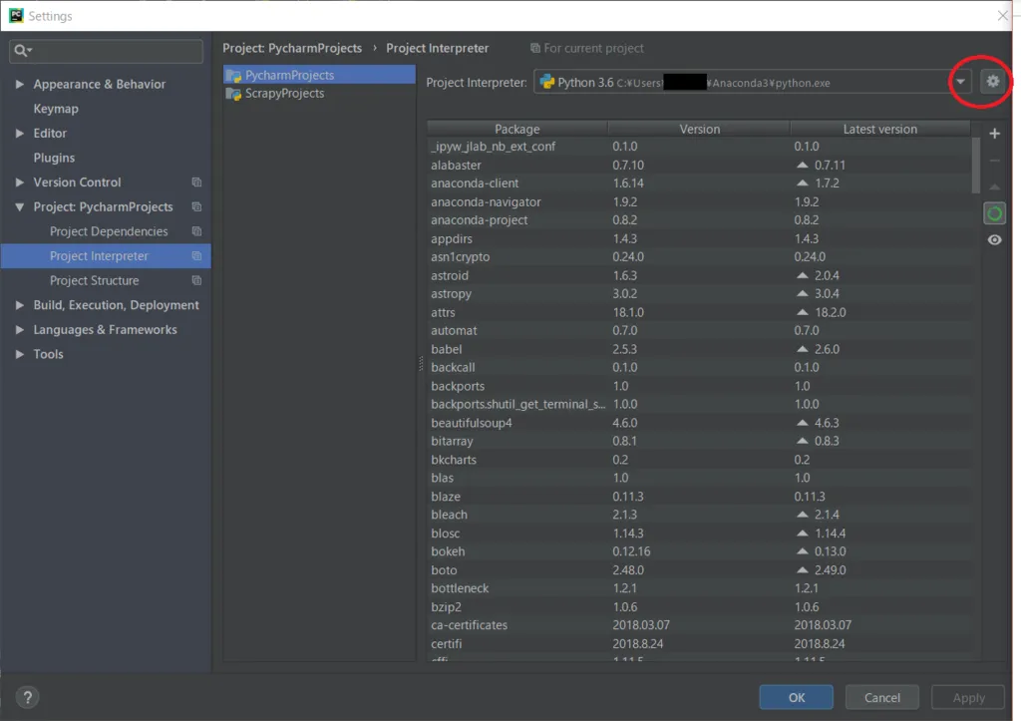This screenshot has height=721, width=1021.
Task: Select PycharmProjects in project list
Action: click(x=319, y=75)
